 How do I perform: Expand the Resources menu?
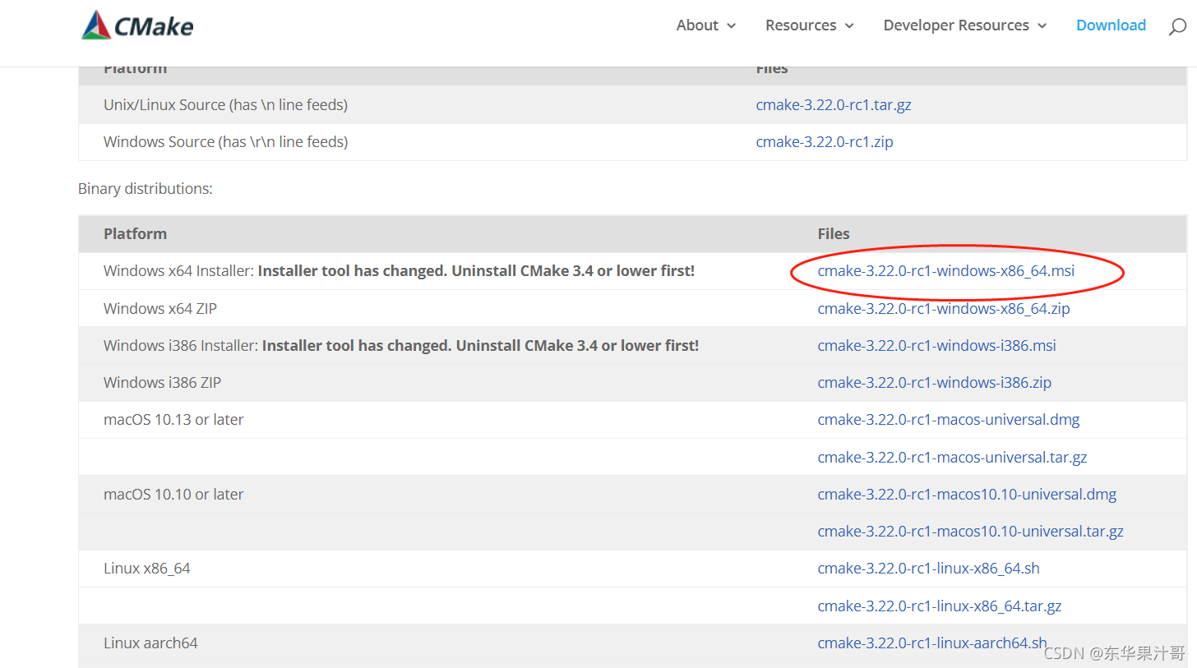[810, 25]
